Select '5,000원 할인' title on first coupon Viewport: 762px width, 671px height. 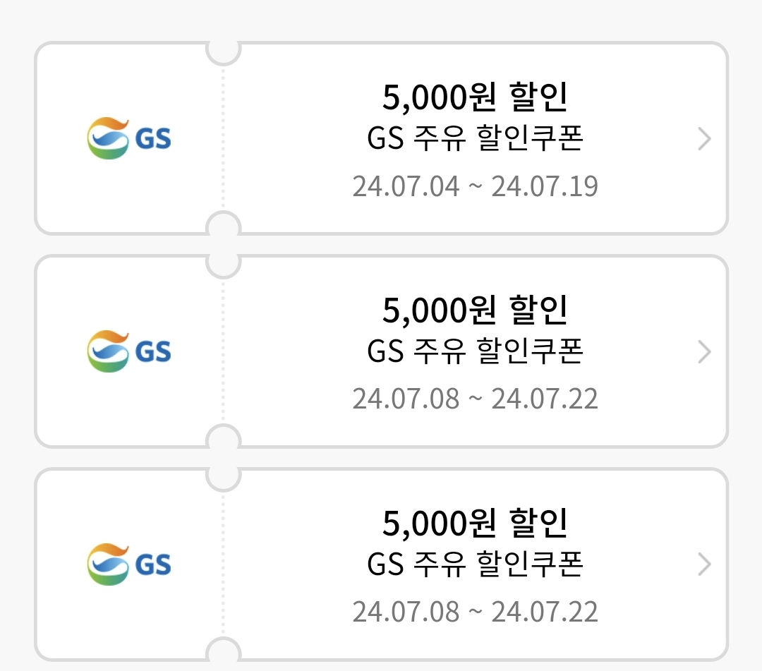pyautogui.click(x=475, y=97)
